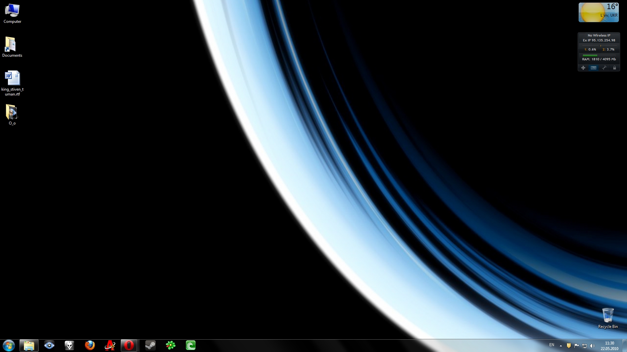The height and width of the screenshot is (352, 627).
Task: Open the volume speaker control in tray
Action: 593,346
